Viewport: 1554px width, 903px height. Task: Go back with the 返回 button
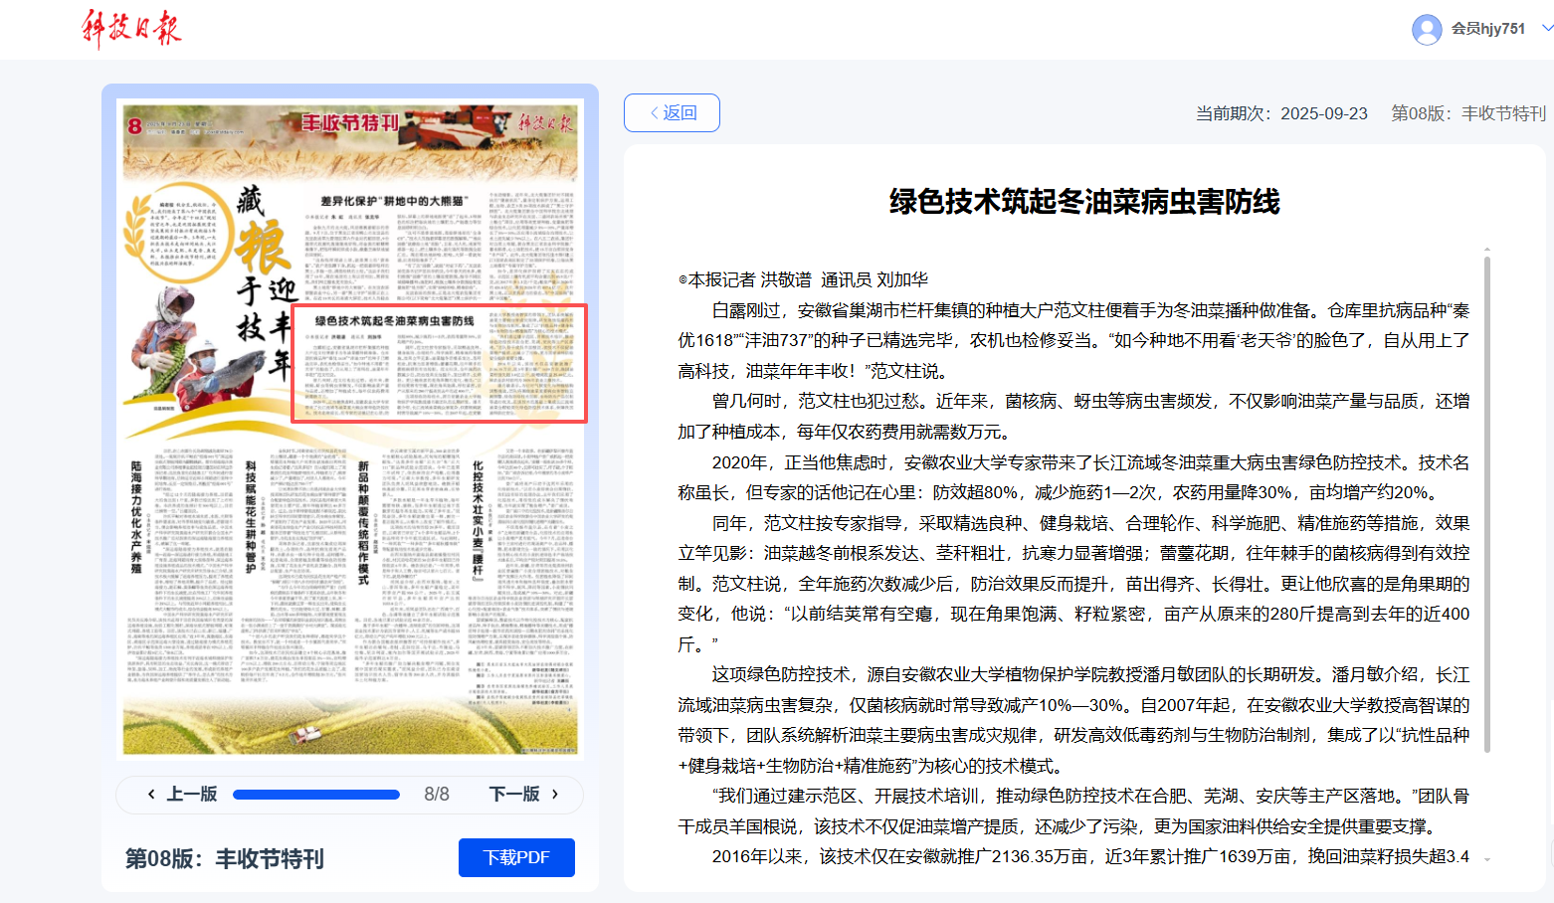click(x=672, y=112)
